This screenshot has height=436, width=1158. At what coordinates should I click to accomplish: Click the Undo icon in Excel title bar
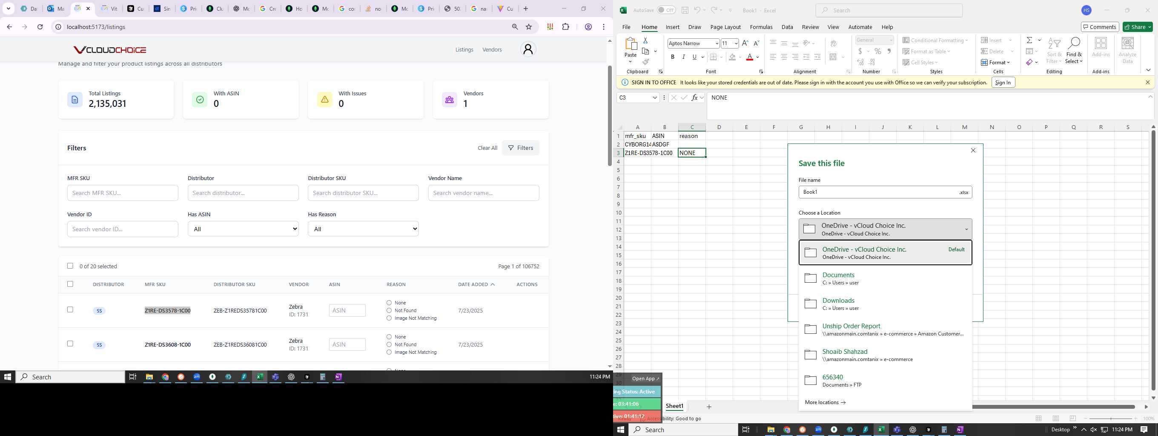pyautogui.click(x=697, y=10)
